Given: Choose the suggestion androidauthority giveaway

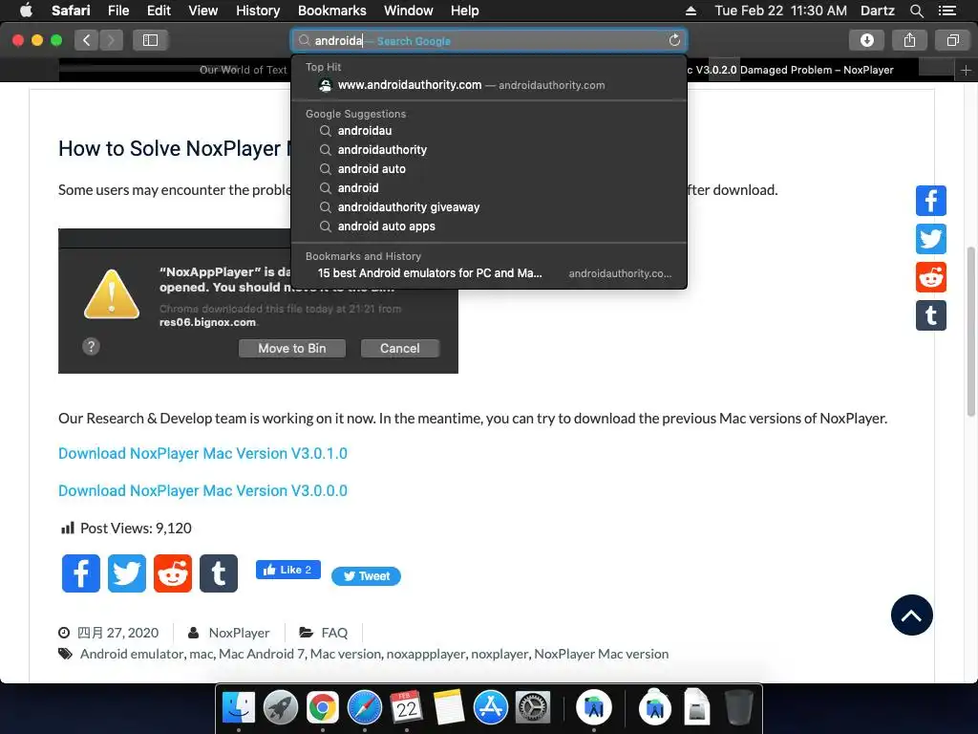Looking at the screenshot, I should pos(489,207).
